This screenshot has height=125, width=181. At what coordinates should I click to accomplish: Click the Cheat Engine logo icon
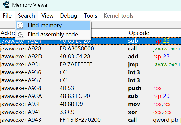pyautogui.click(x=6, y=5)
